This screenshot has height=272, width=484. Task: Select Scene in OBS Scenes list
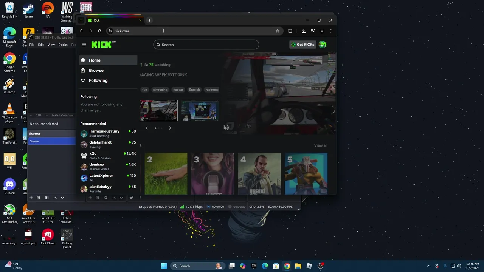pos(52,141)
